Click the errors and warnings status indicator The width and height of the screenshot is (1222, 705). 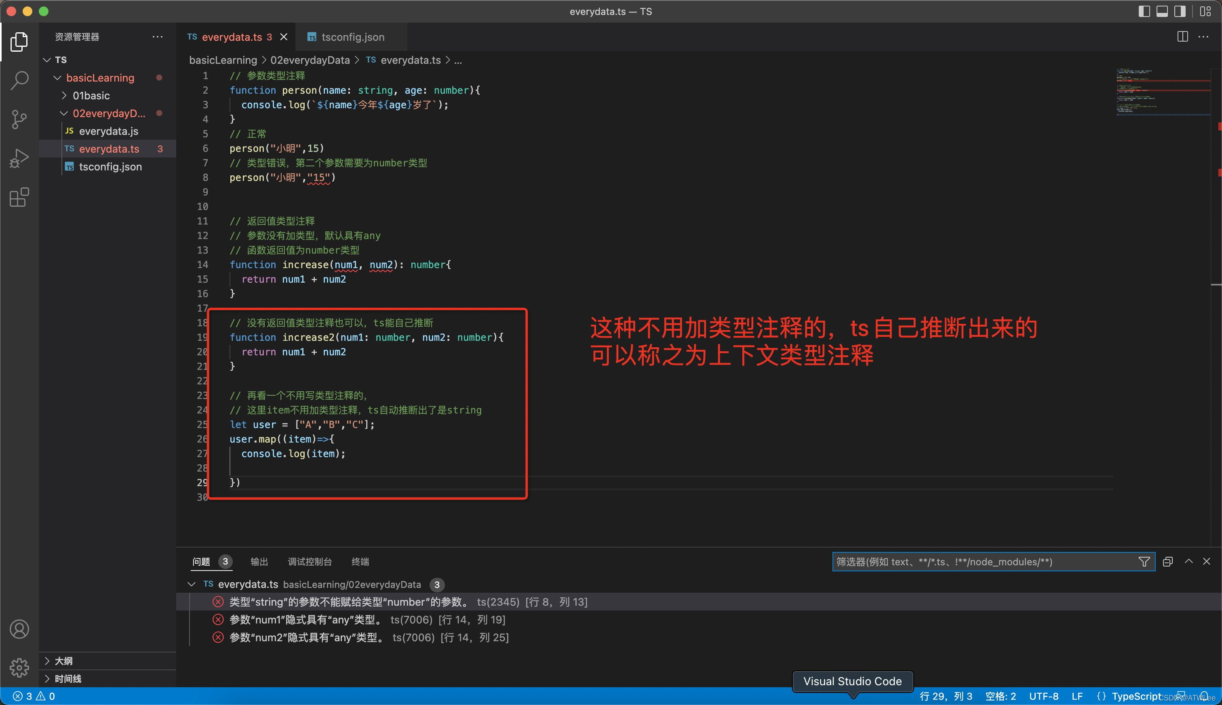[x=34, y=696]
